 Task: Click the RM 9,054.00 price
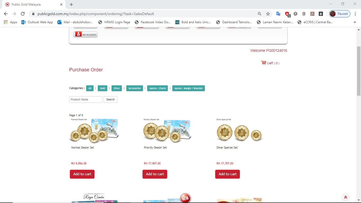pyautogui.click(x=79, y=163)
